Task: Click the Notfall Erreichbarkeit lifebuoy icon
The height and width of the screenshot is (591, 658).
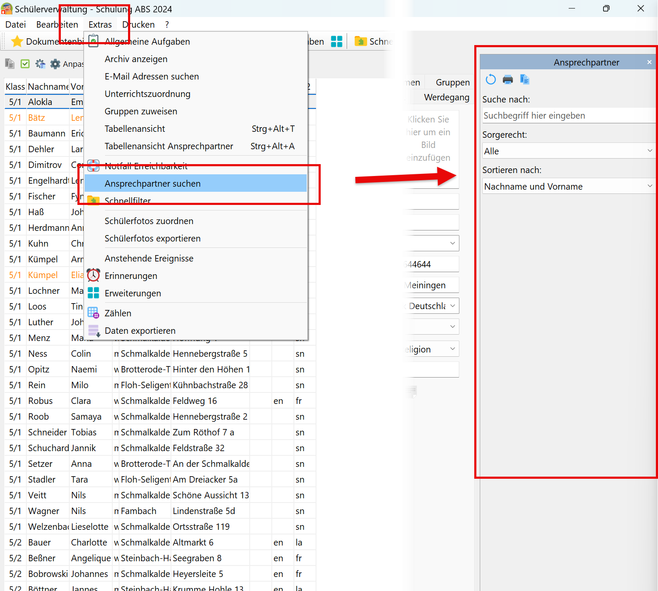Action: (x=93, y=166)
